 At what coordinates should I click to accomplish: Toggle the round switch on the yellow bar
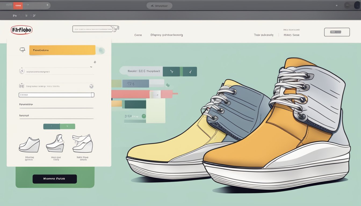coord(101,50)
